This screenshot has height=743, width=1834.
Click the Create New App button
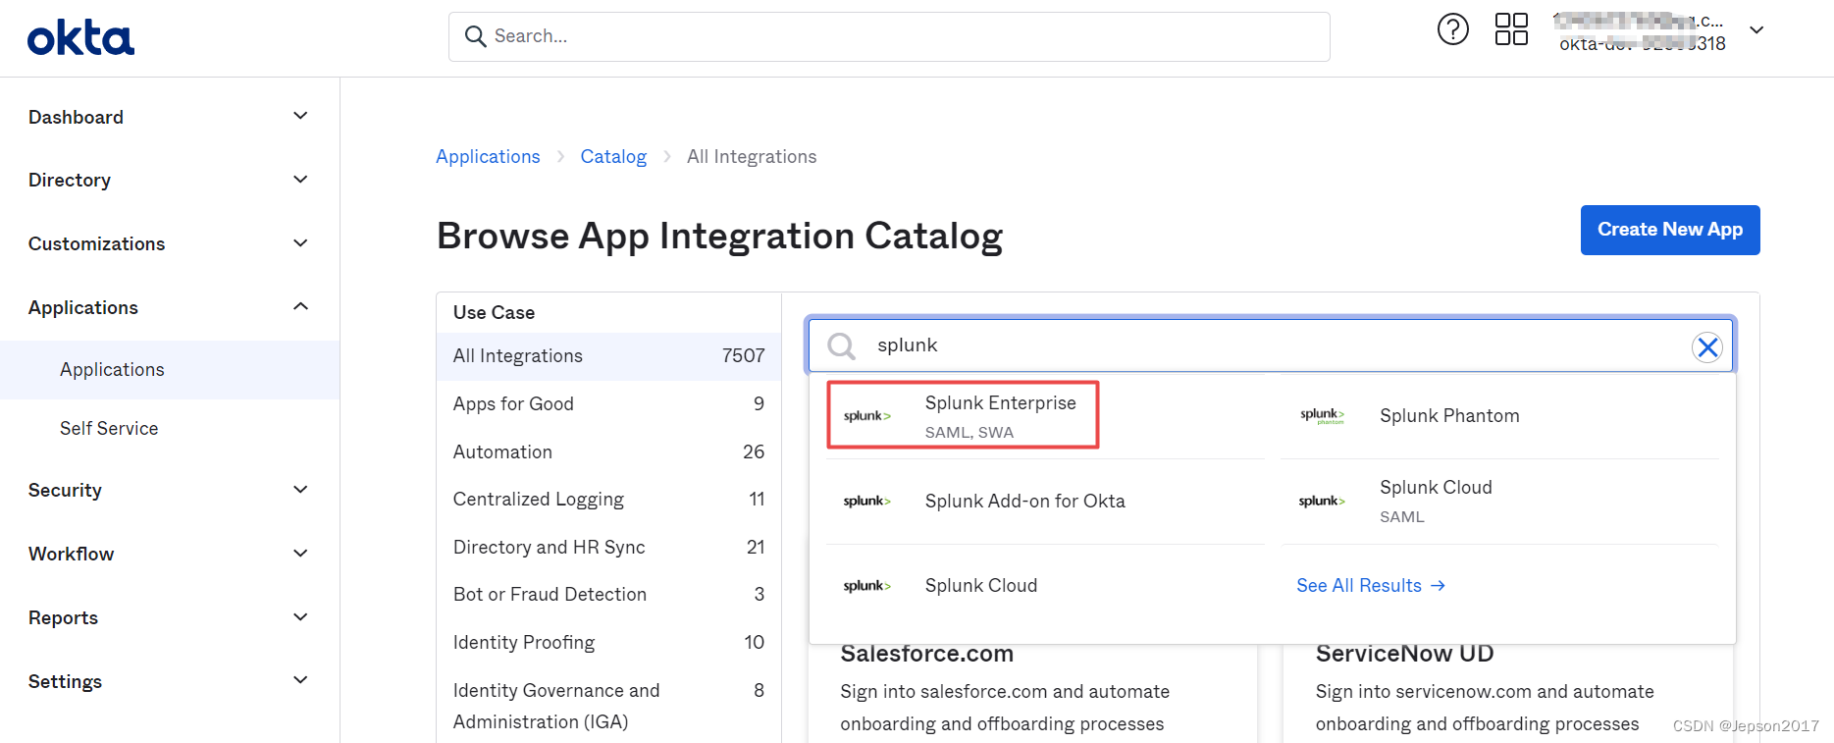tap(1669, 230)
